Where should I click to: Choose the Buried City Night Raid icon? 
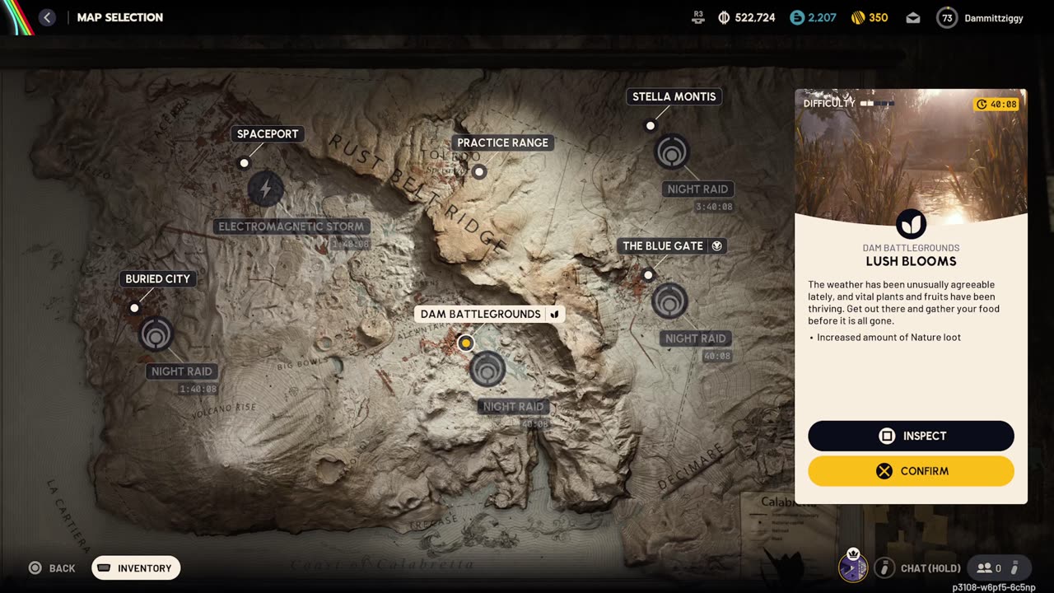[x=156, y=334]
